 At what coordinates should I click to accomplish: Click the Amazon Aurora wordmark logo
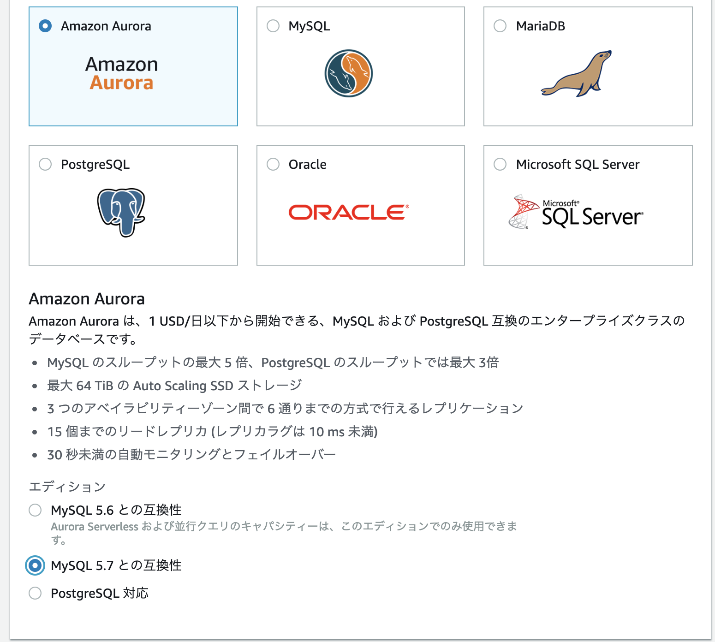point(121,73)
